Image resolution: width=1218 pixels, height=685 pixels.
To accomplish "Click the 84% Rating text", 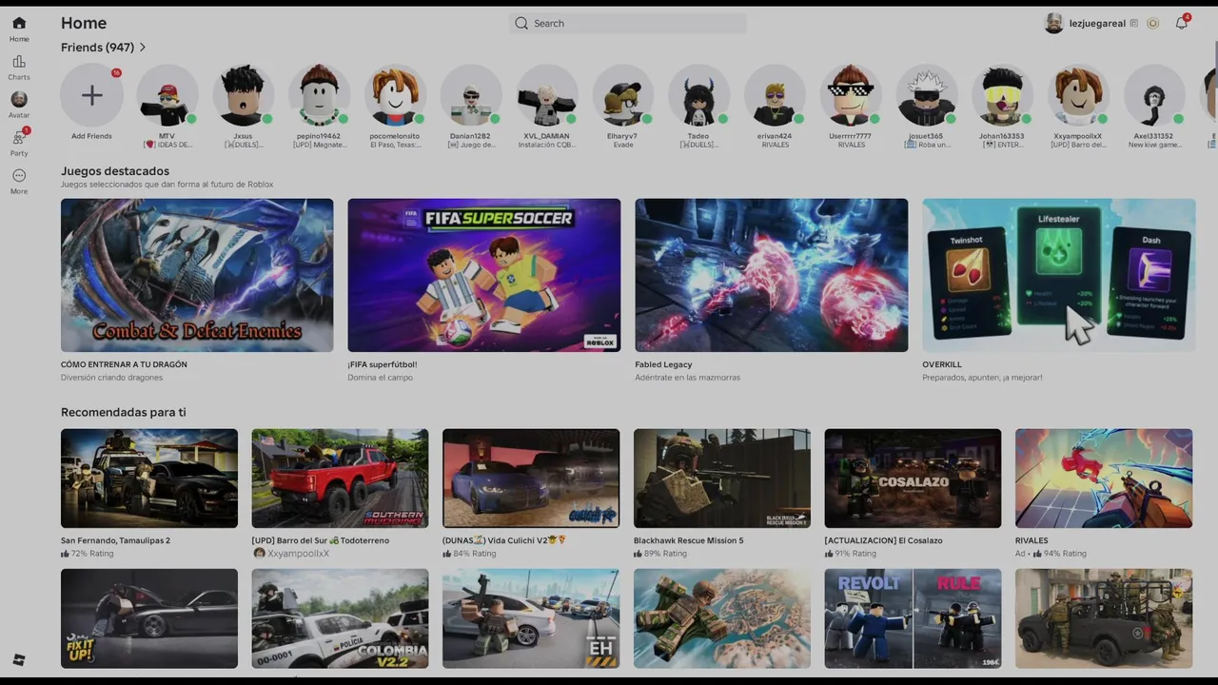I will tap(475, 554).
